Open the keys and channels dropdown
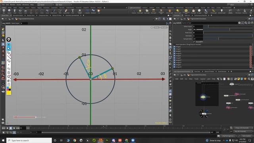 pyautogui.click(x=243, y=128)
